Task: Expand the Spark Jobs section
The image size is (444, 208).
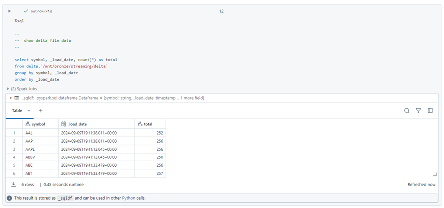Action: (x=7, y=89)
